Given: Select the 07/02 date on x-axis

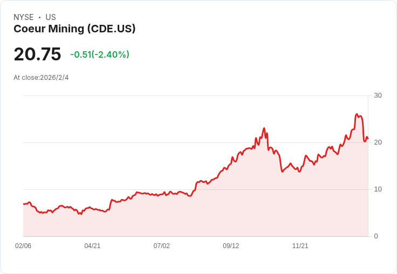Looking at the screenshot, I should click(x=161, y=246).
